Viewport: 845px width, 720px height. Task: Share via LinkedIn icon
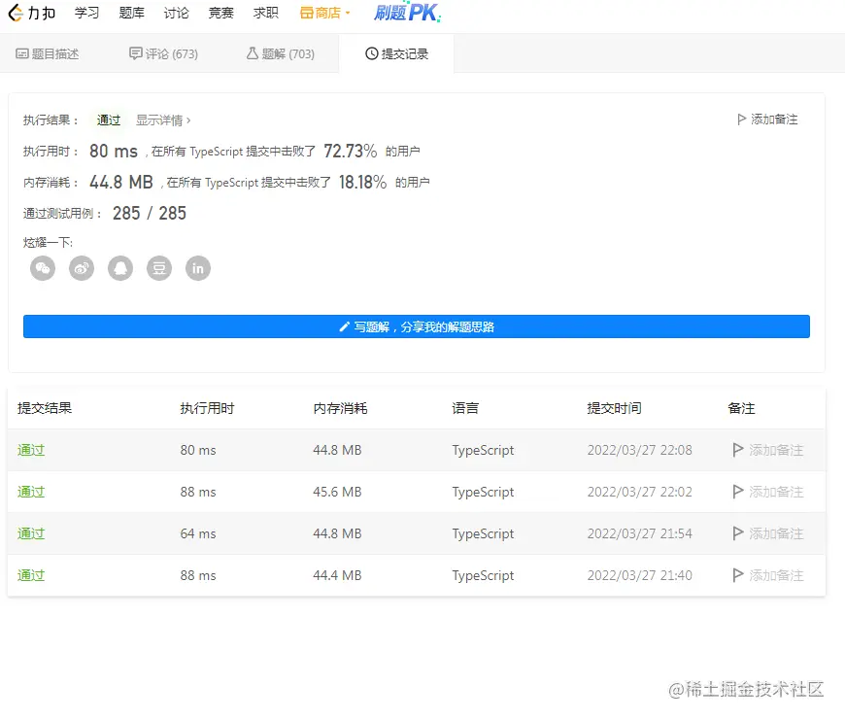click(198, 268)
